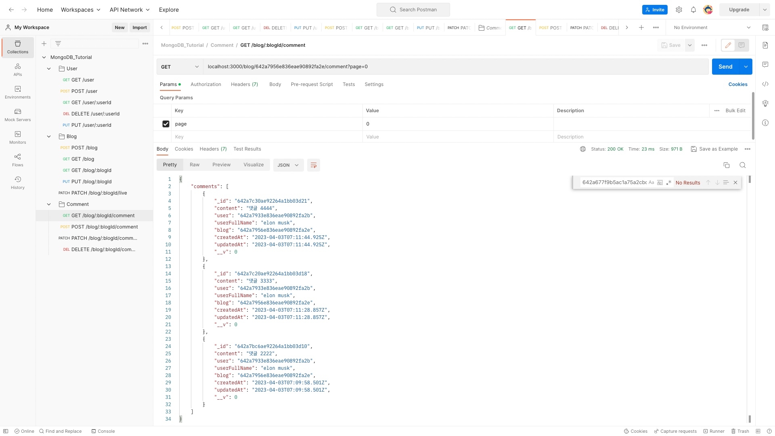Click the response search magnifier icon
This screenshot has width=775, height=436.
743,165
